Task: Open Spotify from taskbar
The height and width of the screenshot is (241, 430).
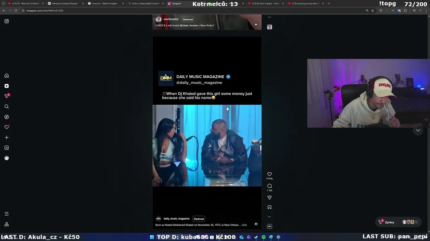Action: (263, 237)
